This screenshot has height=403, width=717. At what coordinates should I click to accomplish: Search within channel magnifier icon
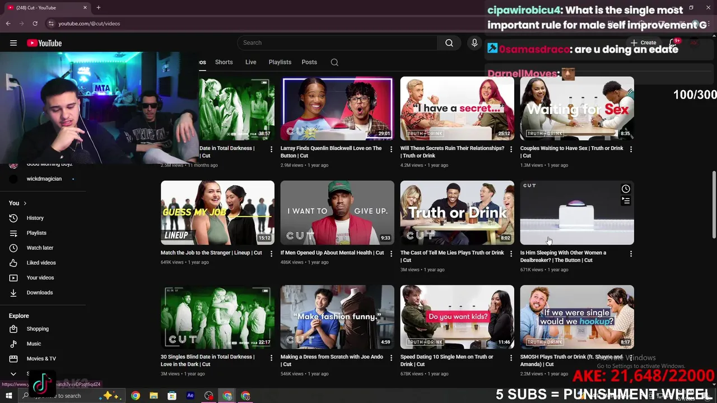point(334,62)
